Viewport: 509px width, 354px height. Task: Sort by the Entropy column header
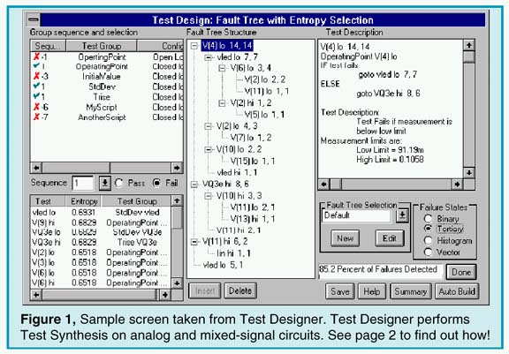(84, 201)
